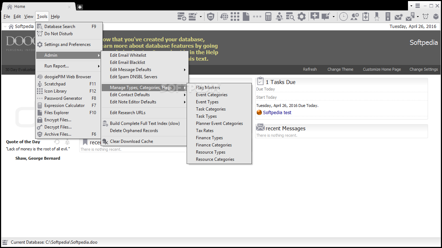Open dropdown arrow after pencil-list toolbar icon
The image size is (442, 248).
click(x=201, y=17)
